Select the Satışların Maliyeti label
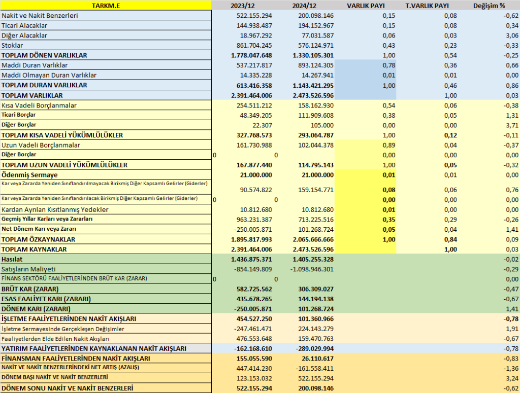 coord(28,269)
